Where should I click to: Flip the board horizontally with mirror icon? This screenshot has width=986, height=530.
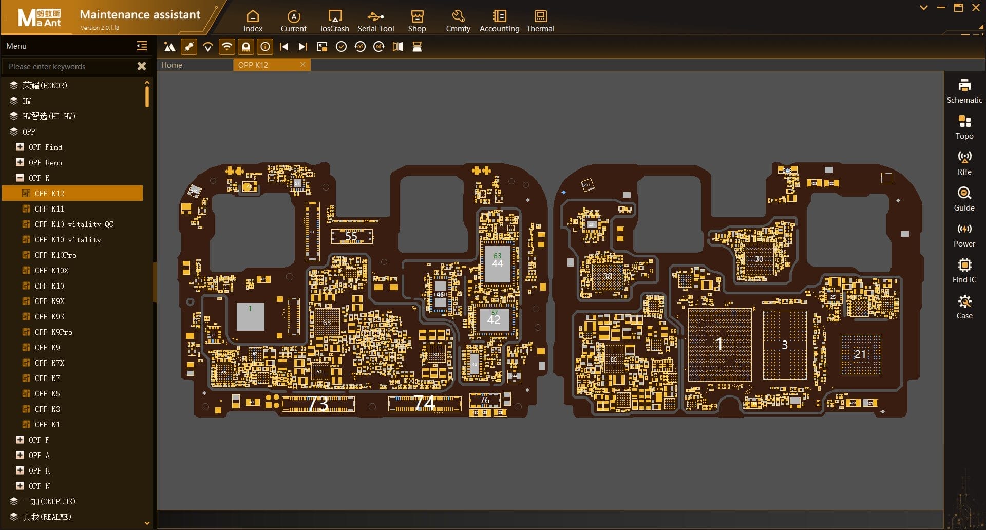397,47
